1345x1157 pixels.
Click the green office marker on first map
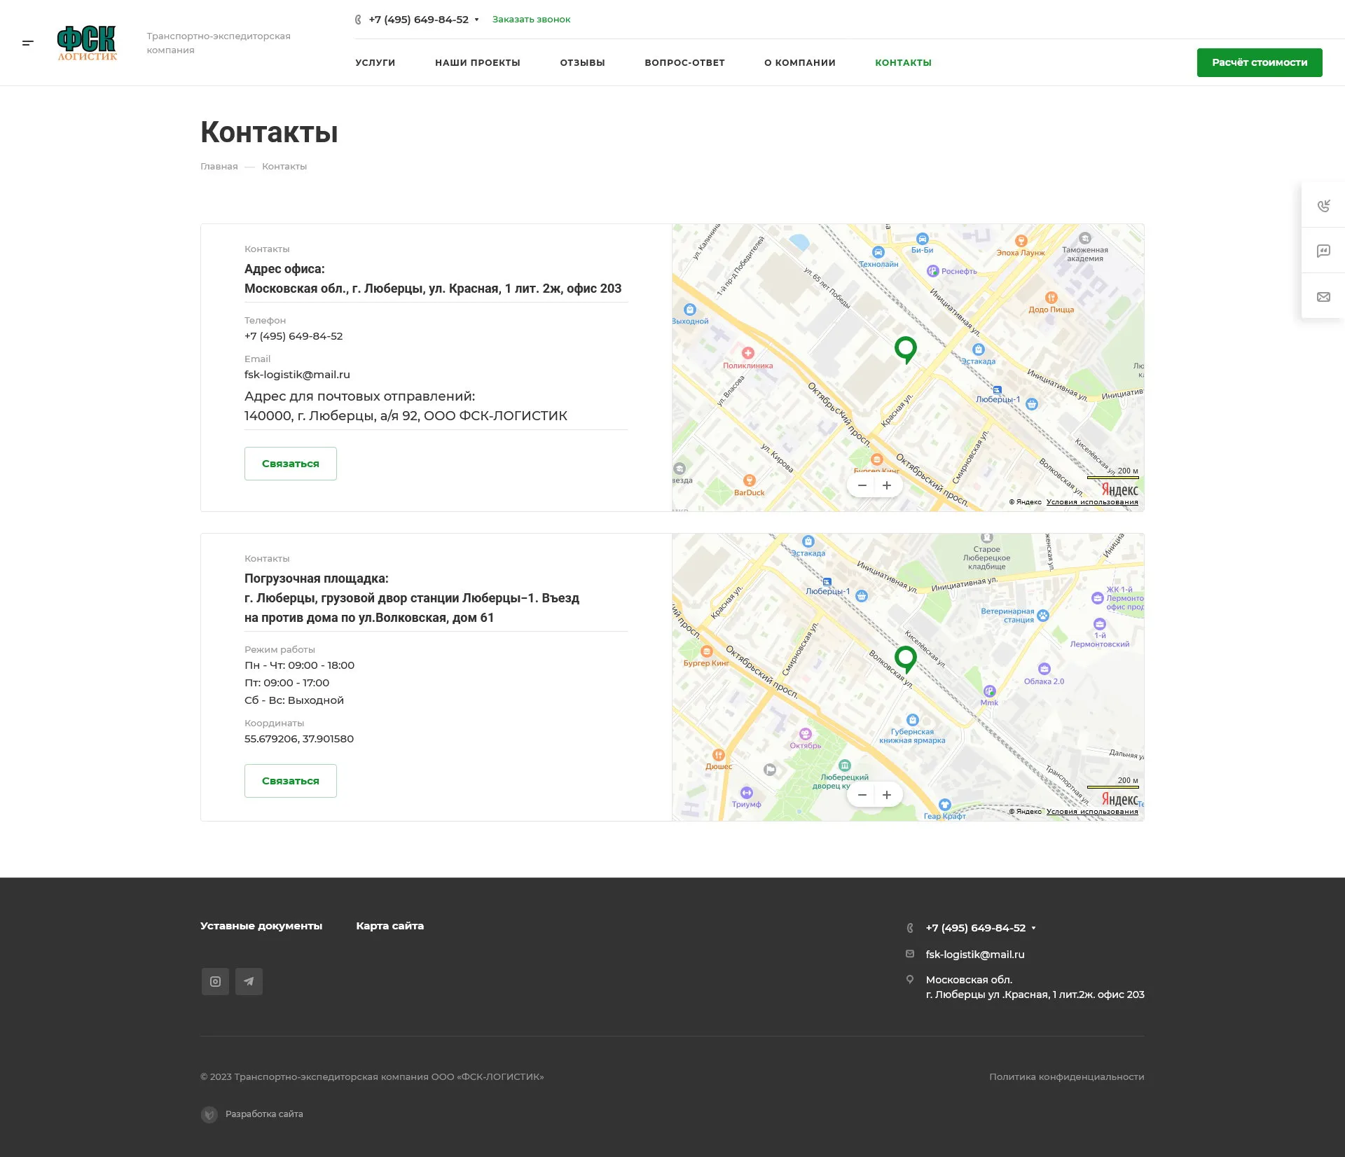point(906,348)
